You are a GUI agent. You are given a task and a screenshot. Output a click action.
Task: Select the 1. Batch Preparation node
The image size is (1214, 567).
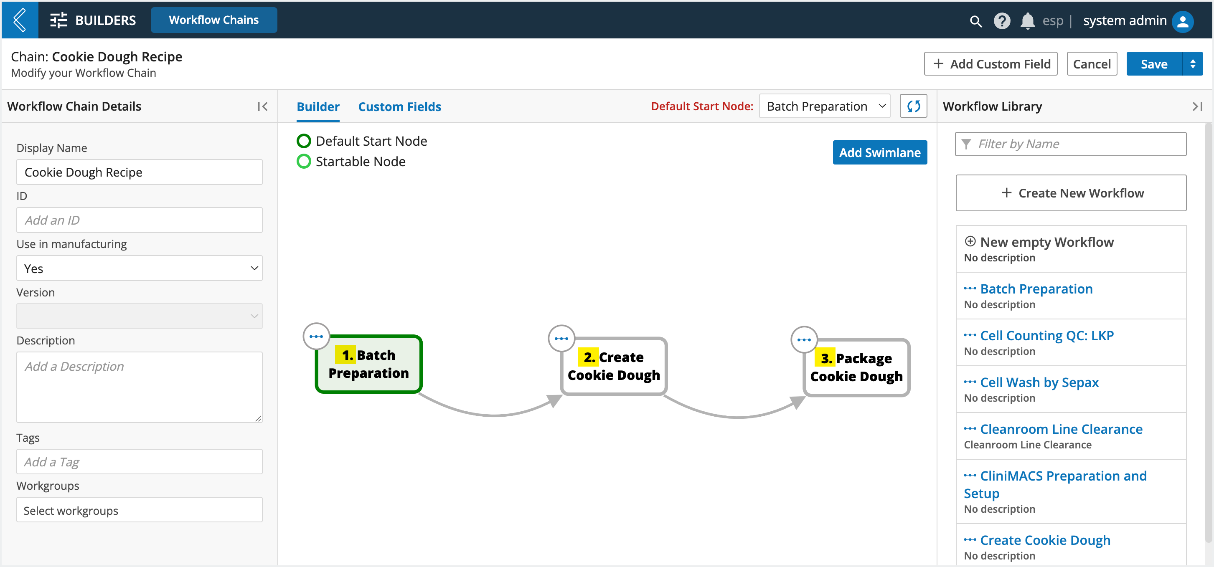(x=368, y=364)
